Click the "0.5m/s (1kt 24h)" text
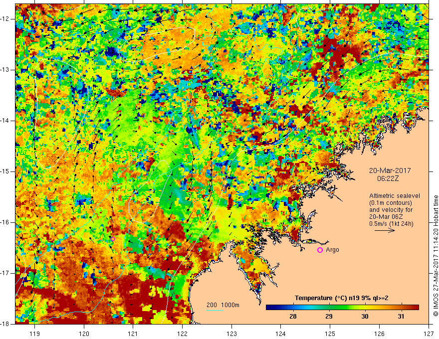Screen dimensions: 439x339 click(391, 224)
